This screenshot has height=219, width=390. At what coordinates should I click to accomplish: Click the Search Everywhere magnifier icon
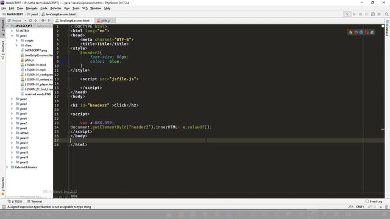pos(386,14)
